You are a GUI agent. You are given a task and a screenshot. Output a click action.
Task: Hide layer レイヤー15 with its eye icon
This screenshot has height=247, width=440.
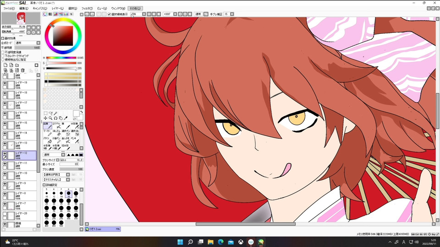click(5, 124)
